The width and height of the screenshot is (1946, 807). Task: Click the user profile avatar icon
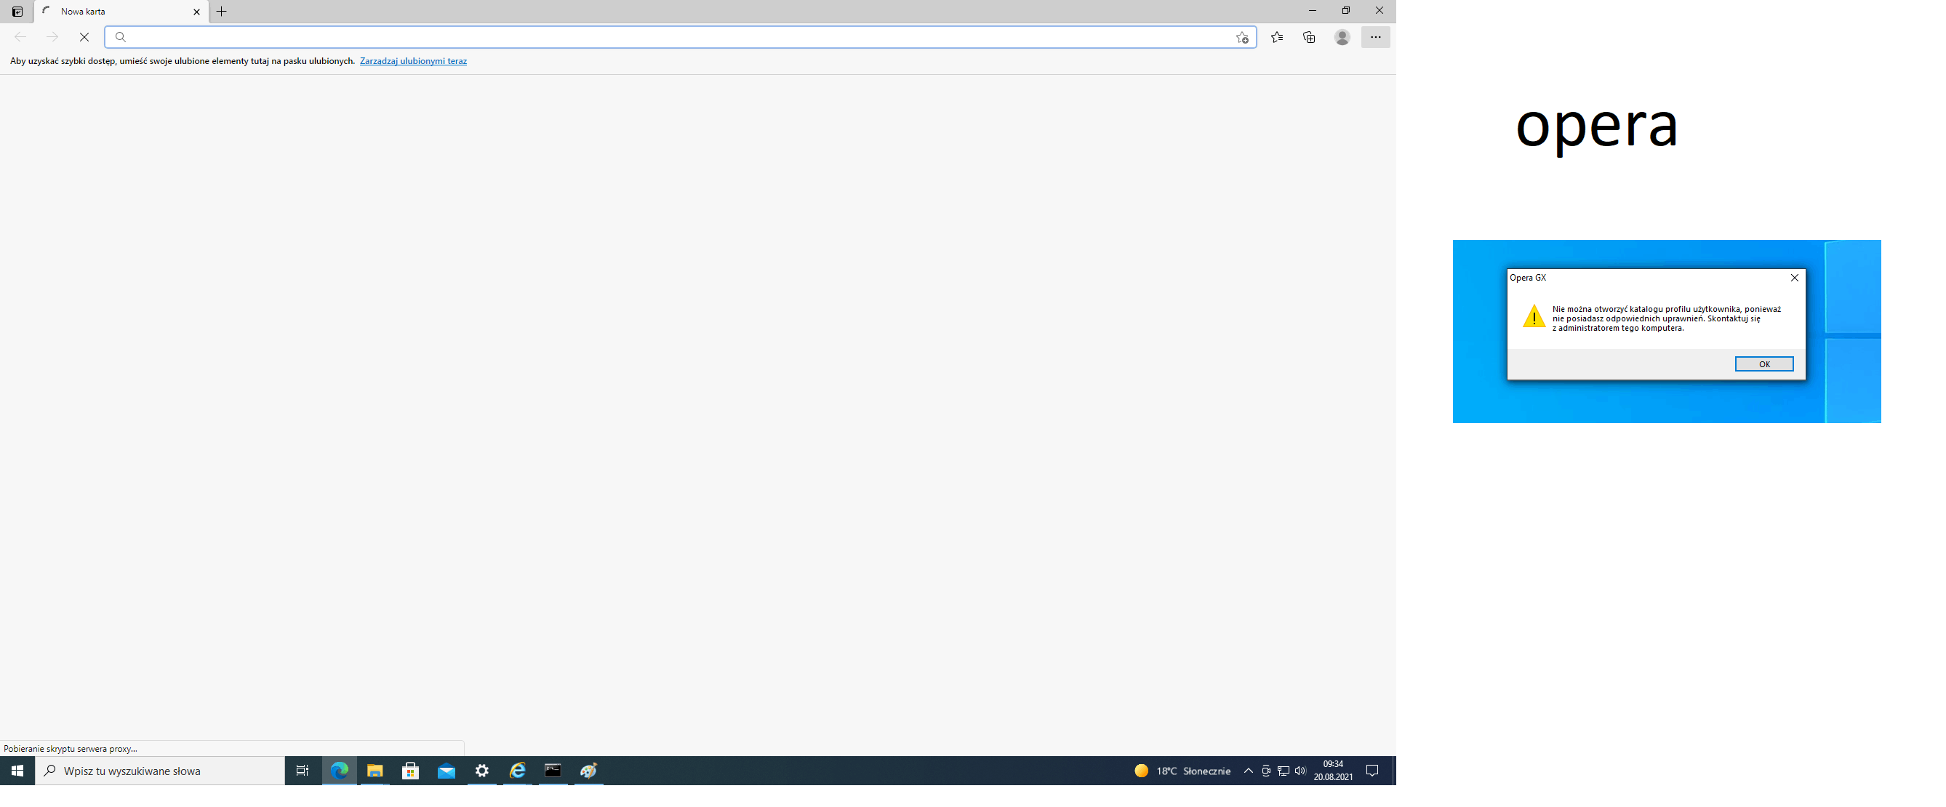(x=1342, y=37)
